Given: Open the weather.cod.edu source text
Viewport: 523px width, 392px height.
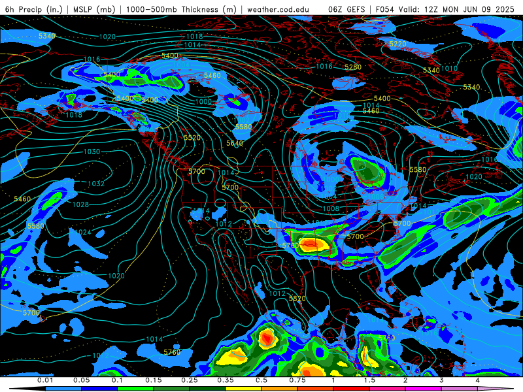Looking at the screenshot, I should (x=278, y=9).
